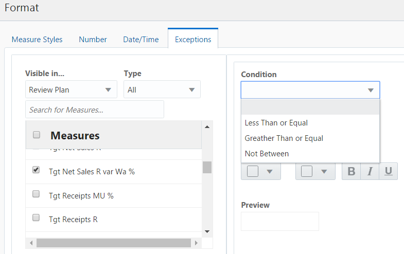Open the Visible in Review Plan dropdown
This screenshot has height=254, width=404.
coord(71,89)
